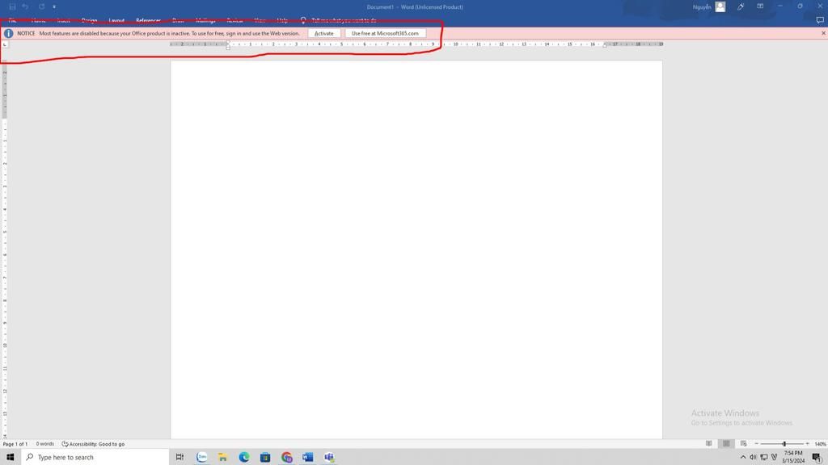Click the 0 words count
The image size is (828, 465).
coord(45,444)
